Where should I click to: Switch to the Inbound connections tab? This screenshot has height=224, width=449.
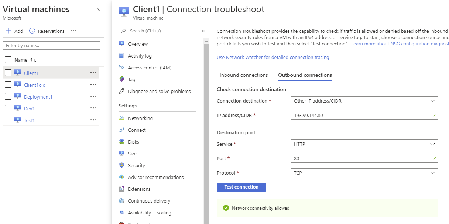click(x=243, y=75)
